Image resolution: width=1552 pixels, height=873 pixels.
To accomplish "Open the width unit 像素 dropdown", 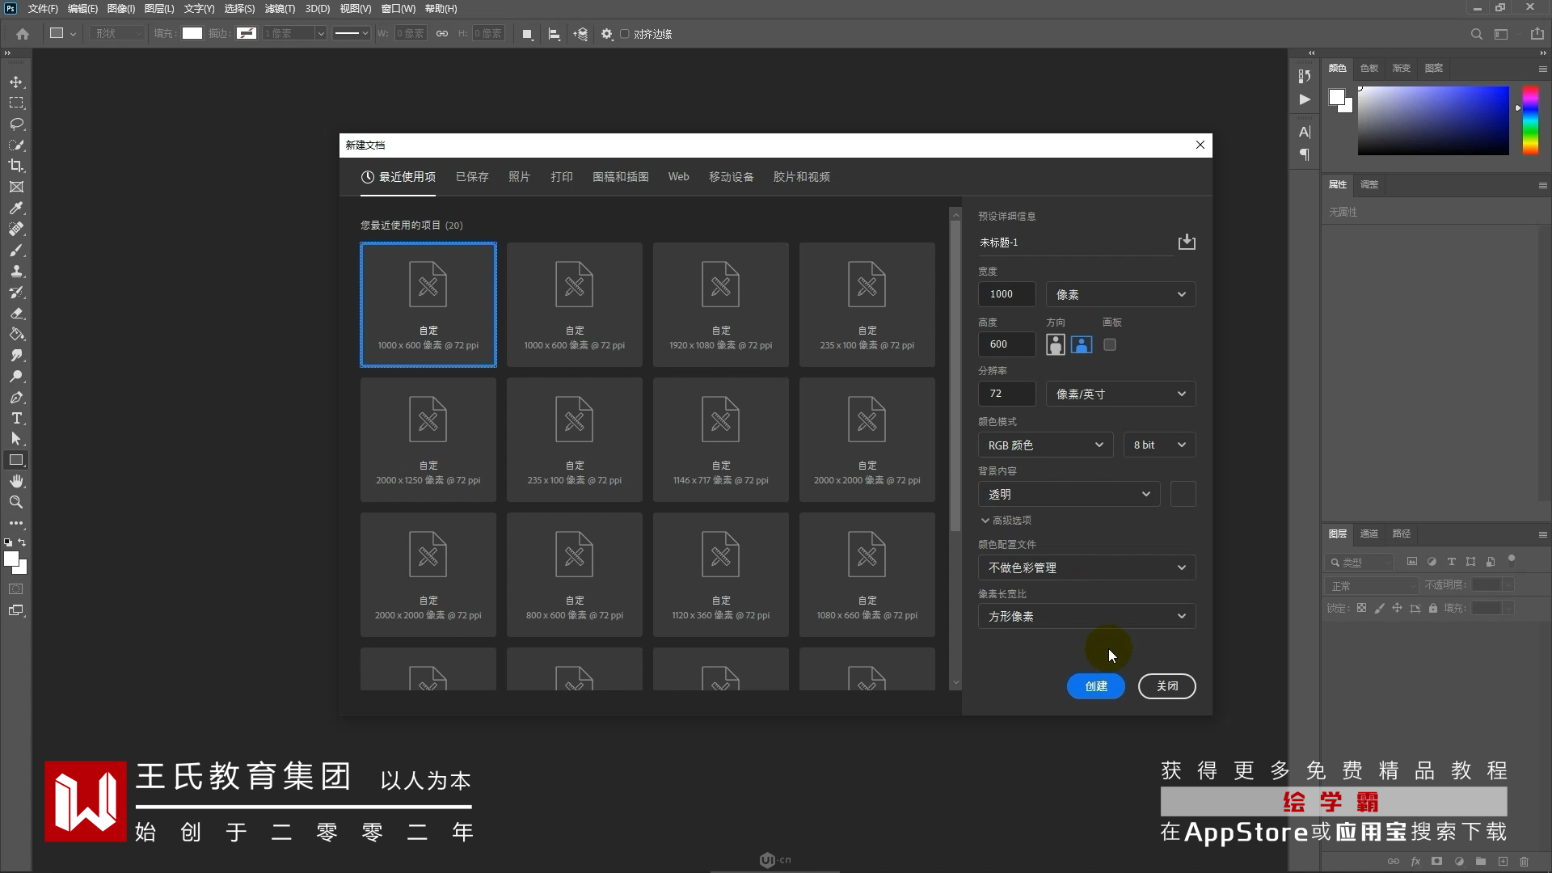I will pos(1120,294).
